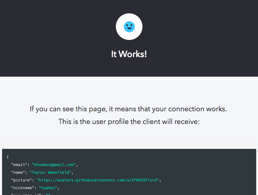
Task: Select the smiley's right eye
Action: click(x=132, y=25)
